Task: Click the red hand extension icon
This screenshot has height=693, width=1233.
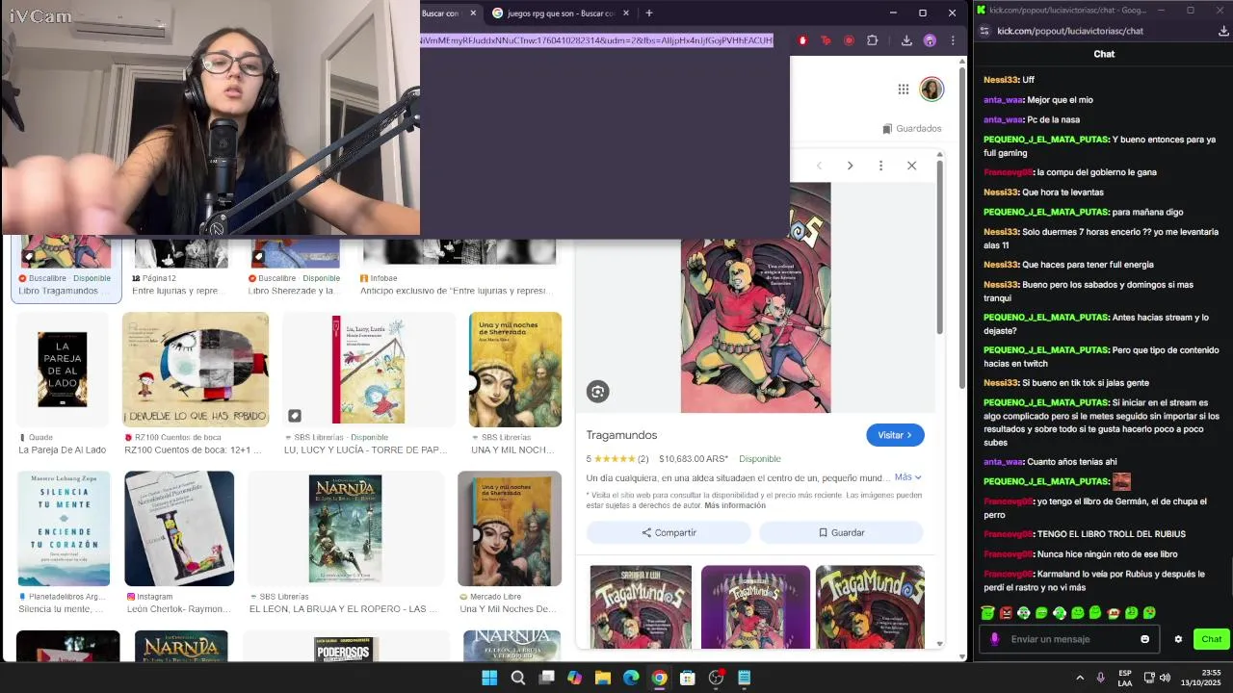Action: 802,40
